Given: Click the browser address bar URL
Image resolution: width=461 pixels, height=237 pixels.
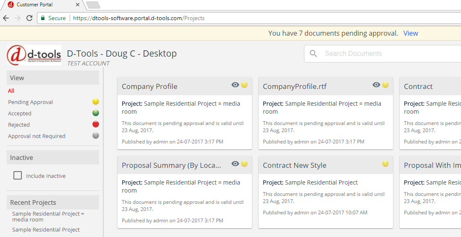Looking at the screenshot, I should (x=139, y=18).
